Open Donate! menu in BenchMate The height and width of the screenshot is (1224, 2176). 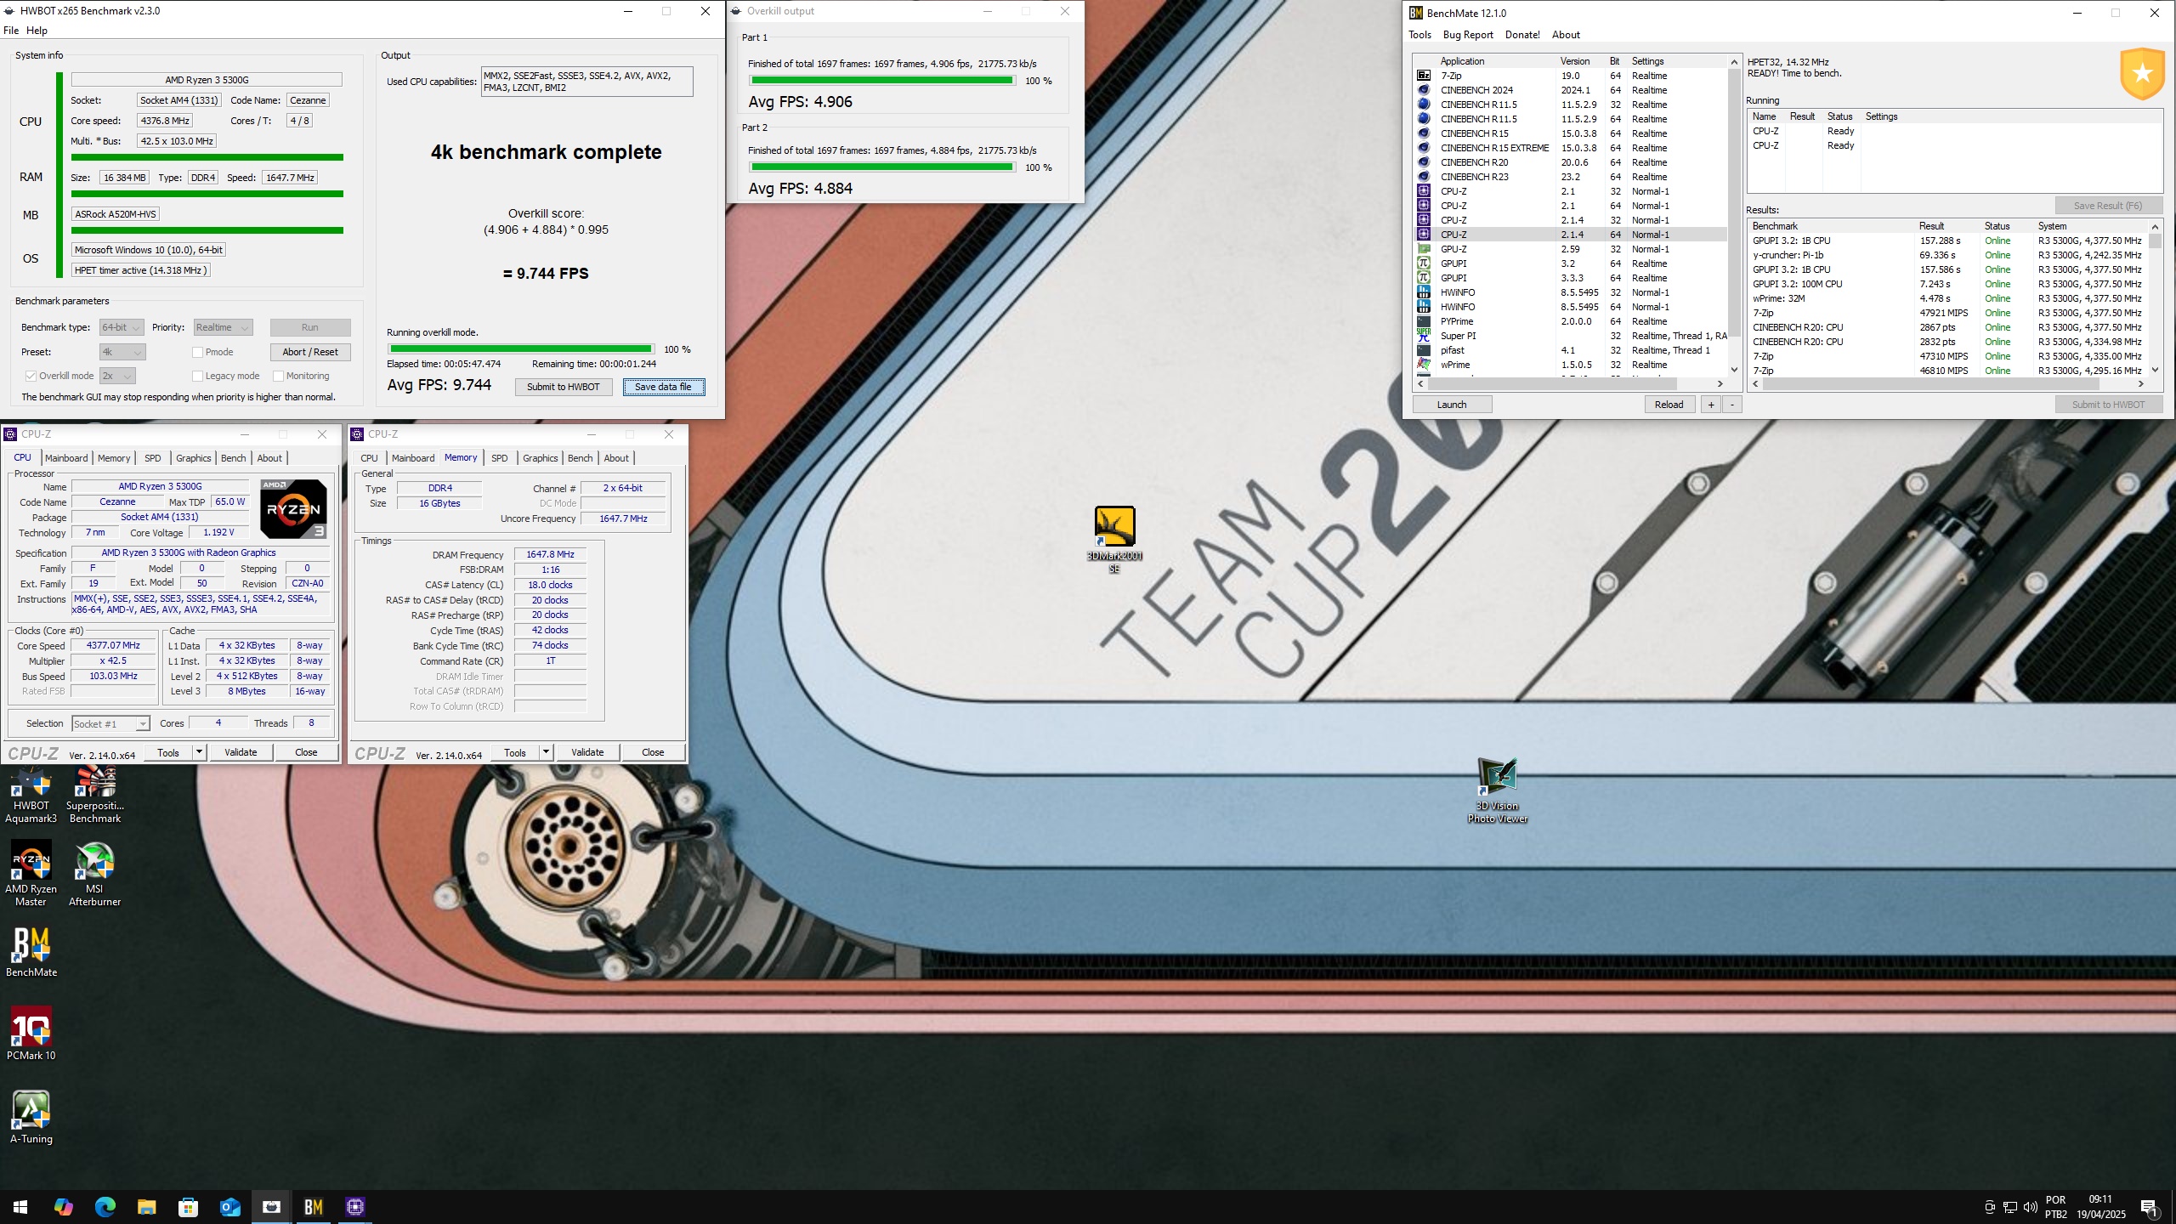1522,35
